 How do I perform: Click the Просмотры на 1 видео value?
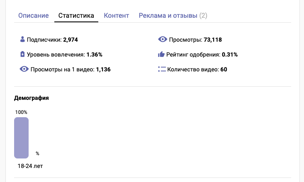(103, 69)
